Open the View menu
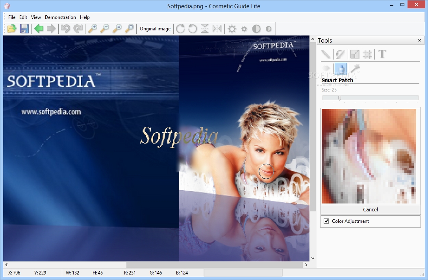 click(x=36, y=17)
